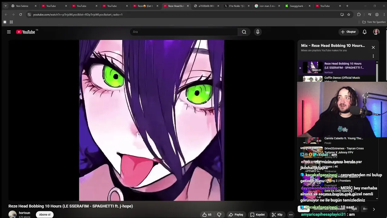
Task: Open a new browser tab
Action: (x=347, y=6)
